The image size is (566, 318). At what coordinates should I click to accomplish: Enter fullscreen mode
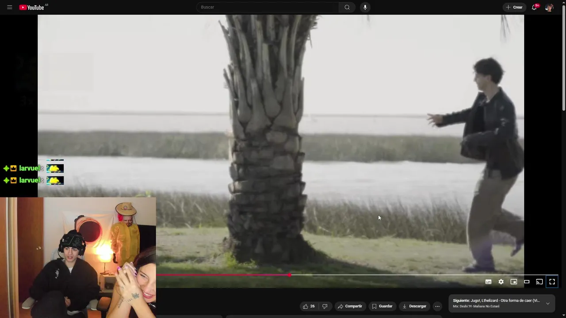click(x=552, y=282)
